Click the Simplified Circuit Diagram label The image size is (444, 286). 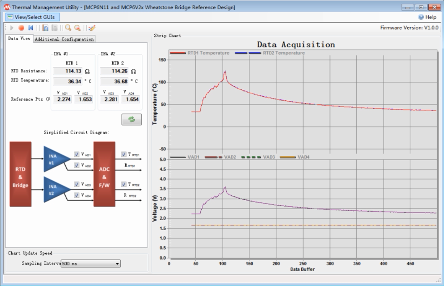click(x=77, y=132)
